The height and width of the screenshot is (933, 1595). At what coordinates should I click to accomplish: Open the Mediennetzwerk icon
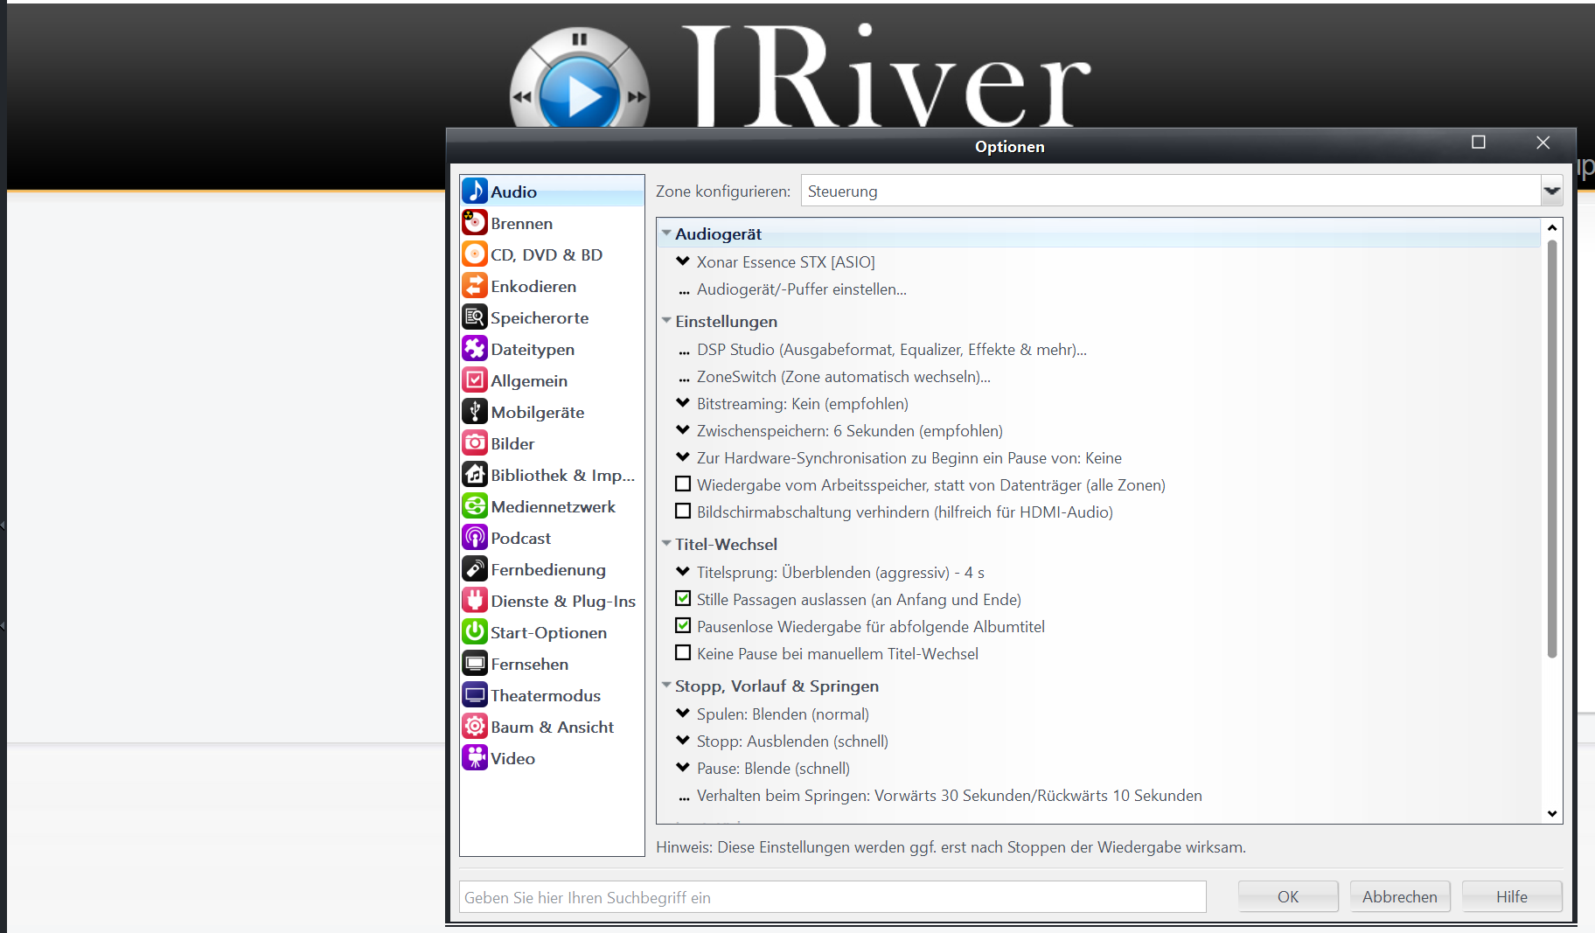click(x=475, y=505)
